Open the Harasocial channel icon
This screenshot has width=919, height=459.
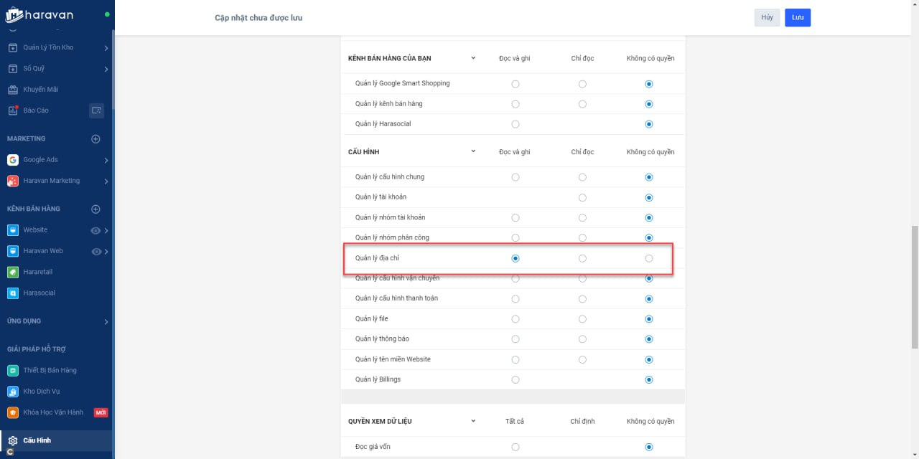[x=12, y=293]
